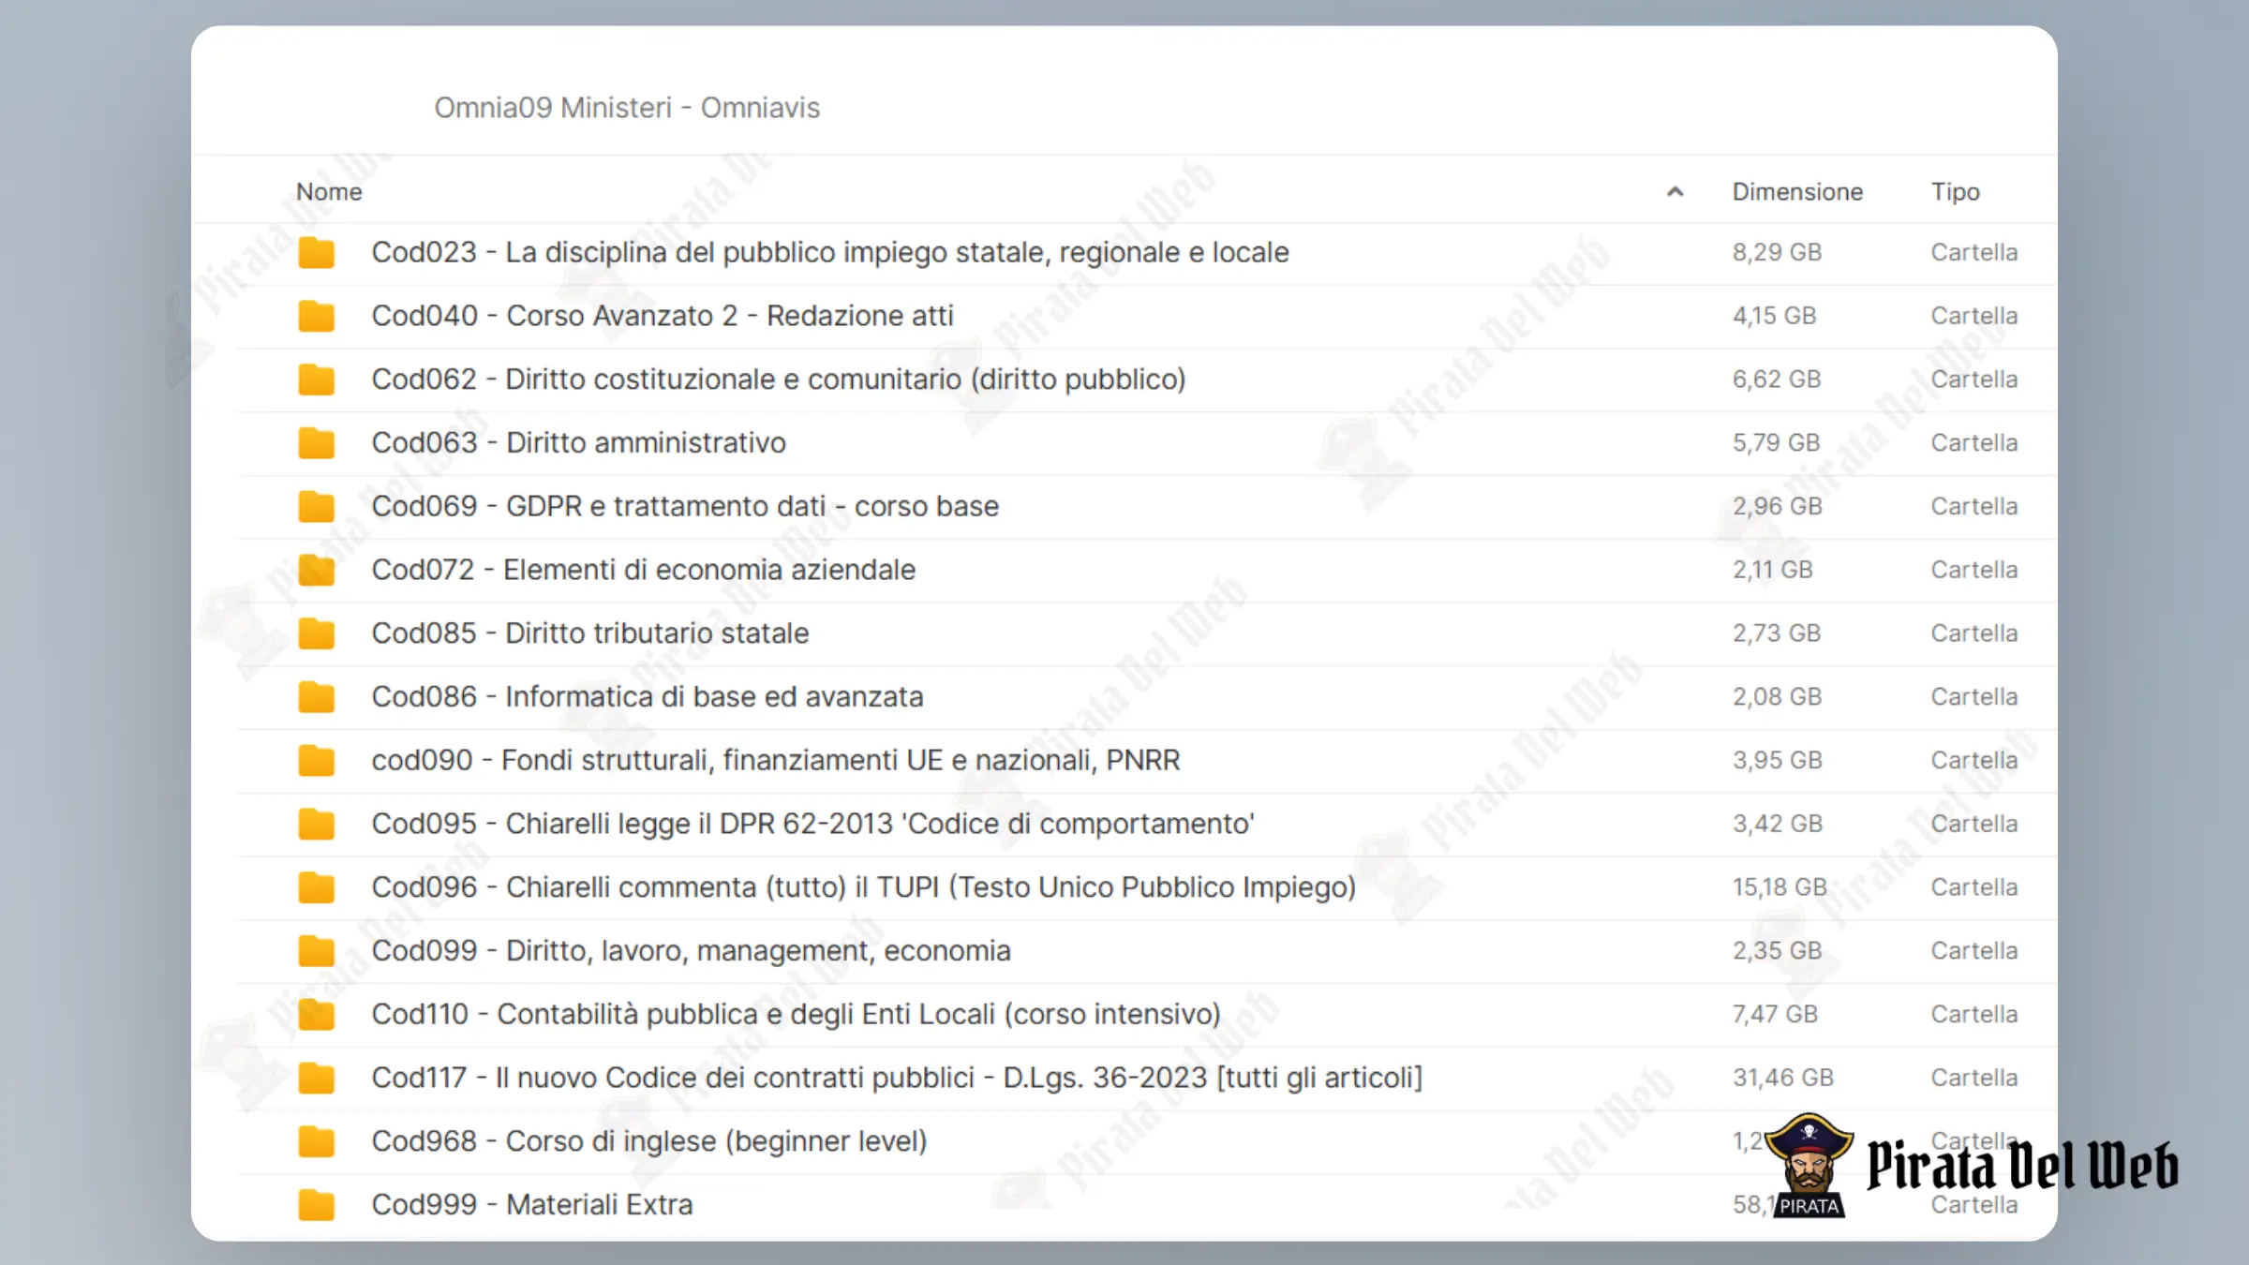Click the folder icon for Cod086
This screenshot has height=1265, width=2249.
coord(316,697)
